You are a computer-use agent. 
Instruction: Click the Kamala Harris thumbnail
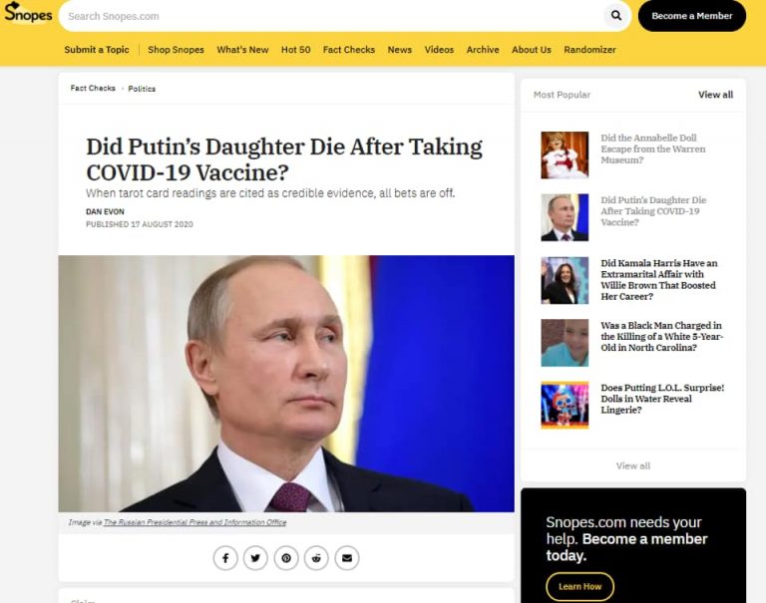pos(565,280)
